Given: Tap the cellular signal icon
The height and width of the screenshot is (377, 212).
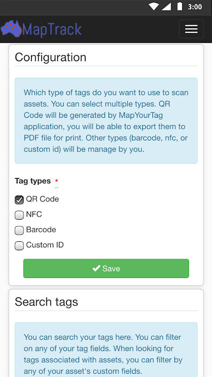Looking at the screenshot, I should point(166,7).
